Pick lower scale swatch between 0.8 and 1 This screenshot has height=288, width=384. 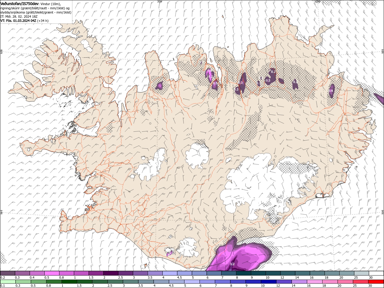pos(54,282)
